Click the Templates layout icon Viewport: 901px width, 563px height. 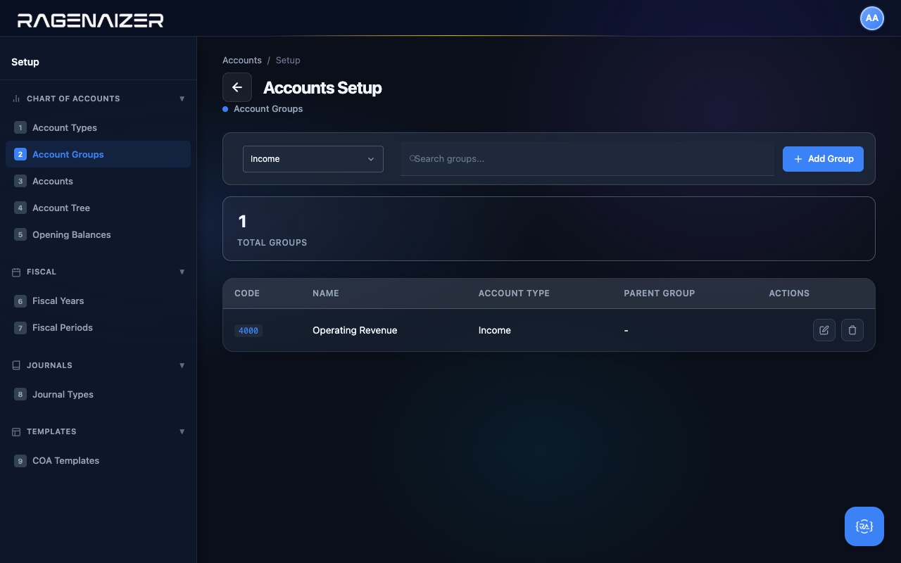pyautogui.click(x=16, y=431)
